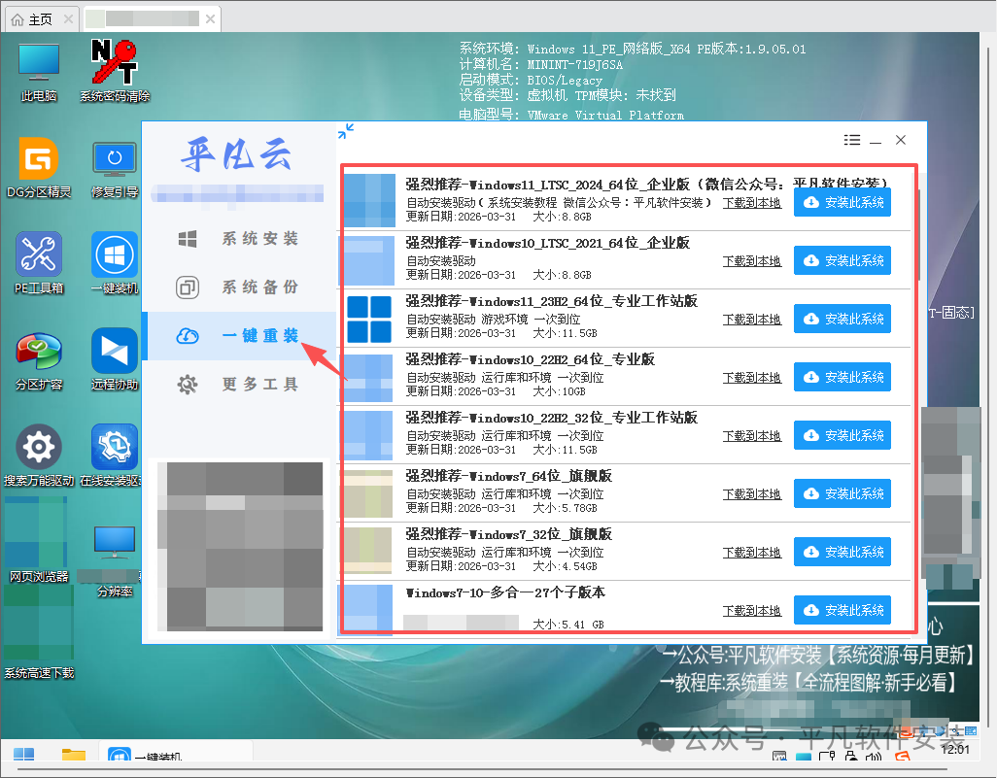Screen dimensions: 997x778
Task: Click 下载到本地 for Windows10_22H2_32位 工作站版
Action: [x=751, y=436]
